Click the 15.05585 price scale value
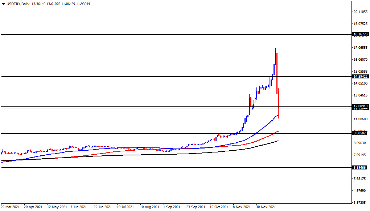The width and height of the screenshot is (370, 211). tap(360, 72)
